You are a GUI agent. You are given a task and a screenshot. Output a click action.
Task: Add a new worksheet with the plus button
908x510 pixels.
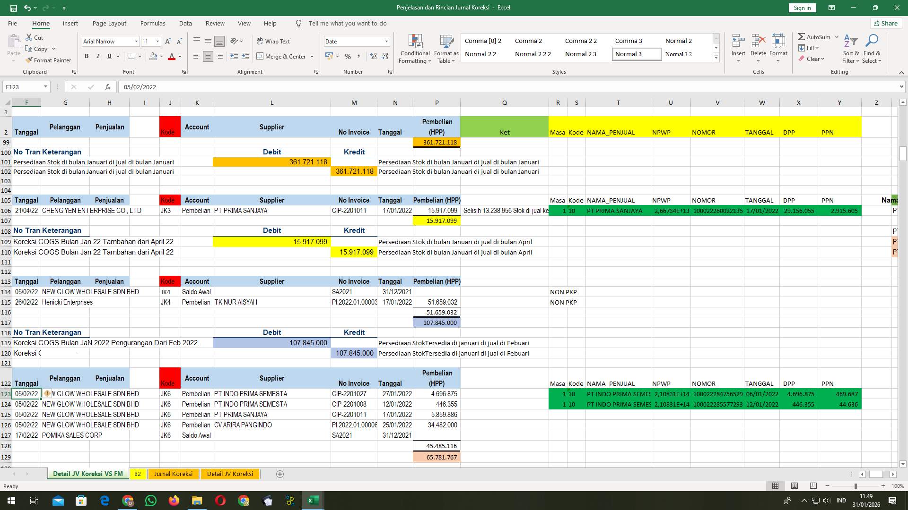tap(280, 474)
